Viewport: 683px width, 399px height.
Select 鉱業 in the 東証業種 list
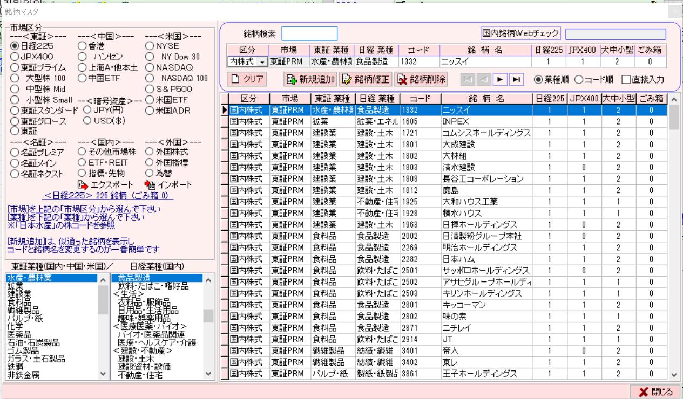pos(15,286)
